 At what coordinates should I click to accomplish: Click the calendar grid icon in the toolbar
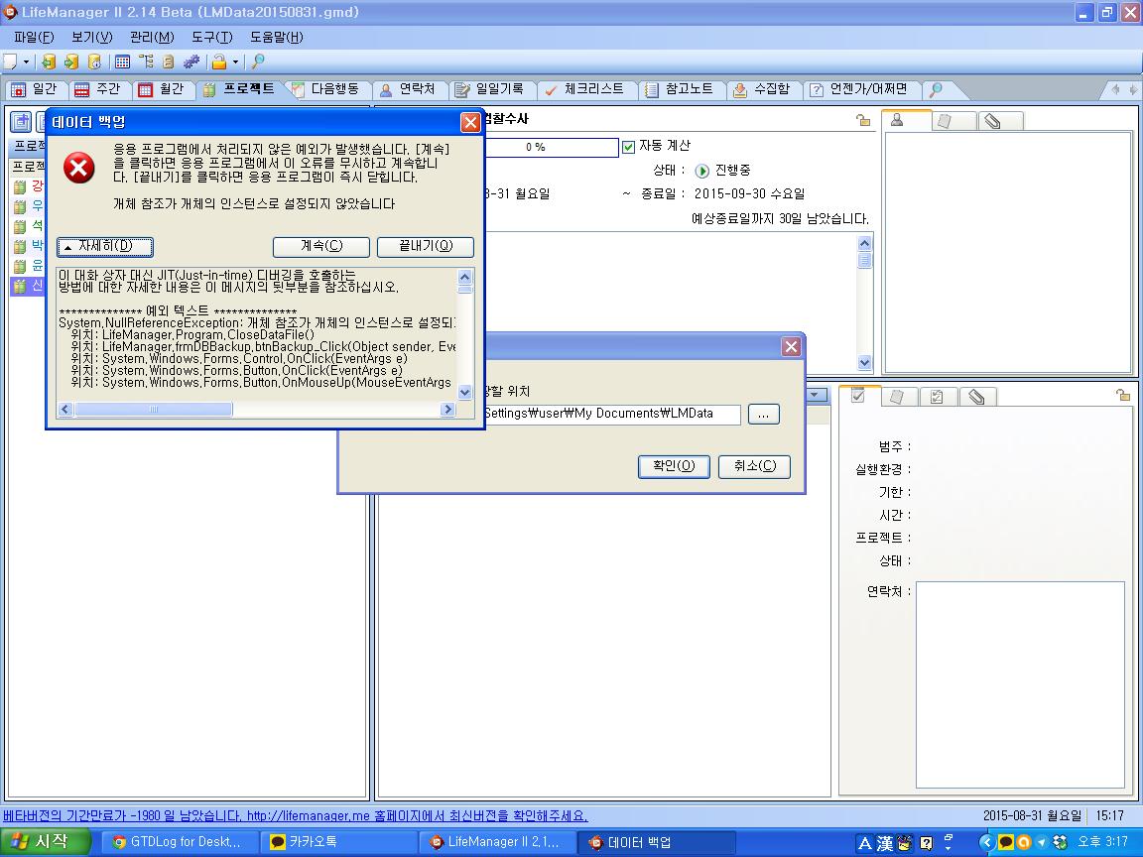(122, 61)
